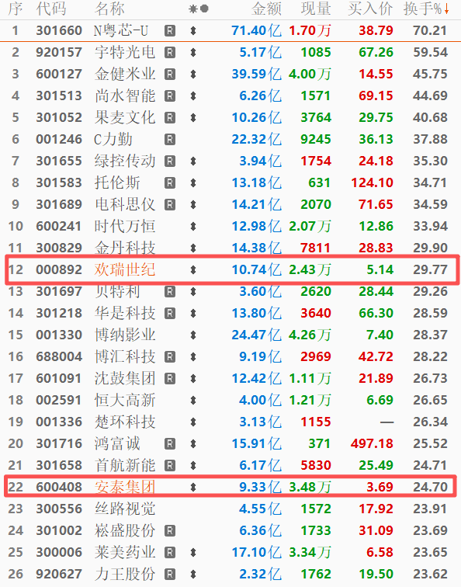Open stock 首航新能
This screenshot has height=587, width=461.
tap(125, 465)
